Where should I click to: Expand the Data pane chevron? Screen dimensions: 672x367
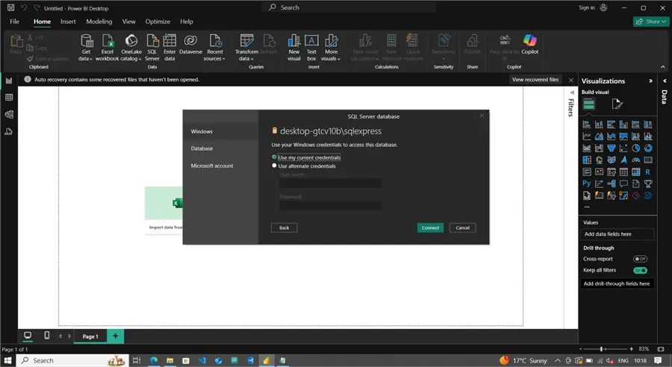[665, 81]
